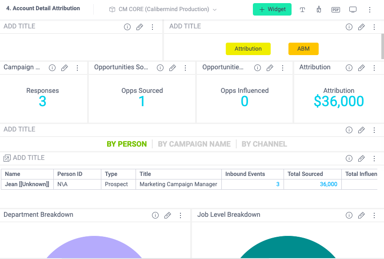Edit the first ADD TITLE widget

140,27
